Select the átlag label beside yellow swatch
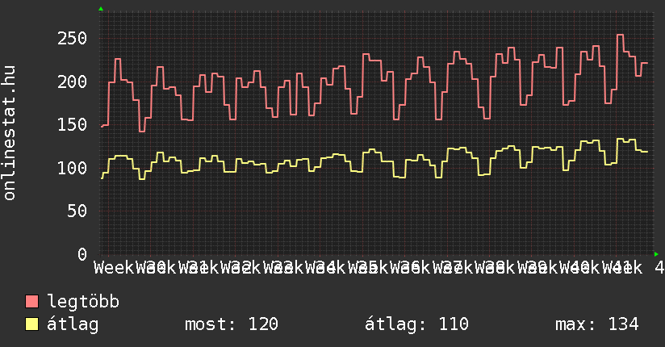This screenshot has width=665, height=347. tap(73, 324)
